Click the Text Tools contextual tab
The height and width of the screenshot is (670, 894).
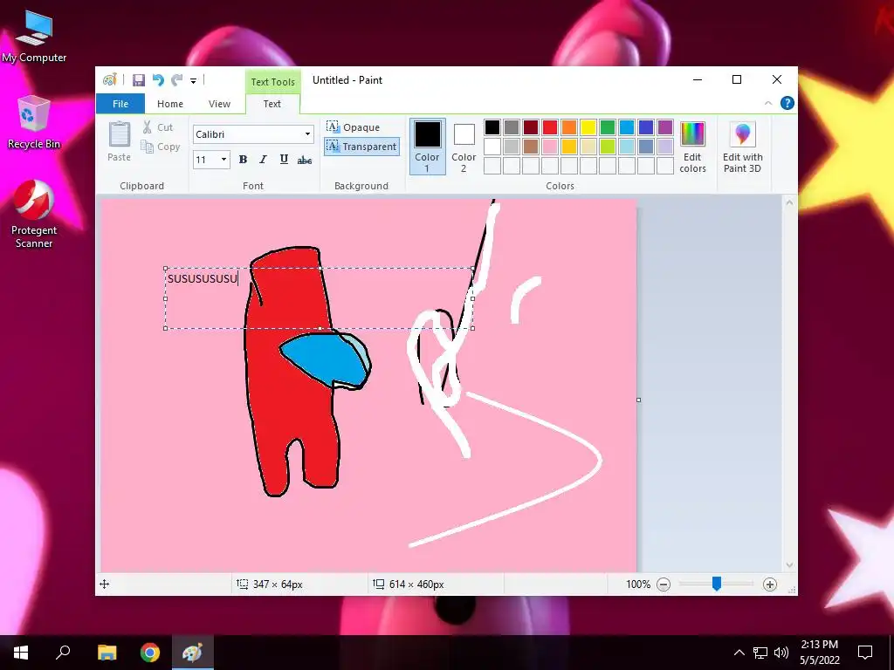click(x=273, y=81)
